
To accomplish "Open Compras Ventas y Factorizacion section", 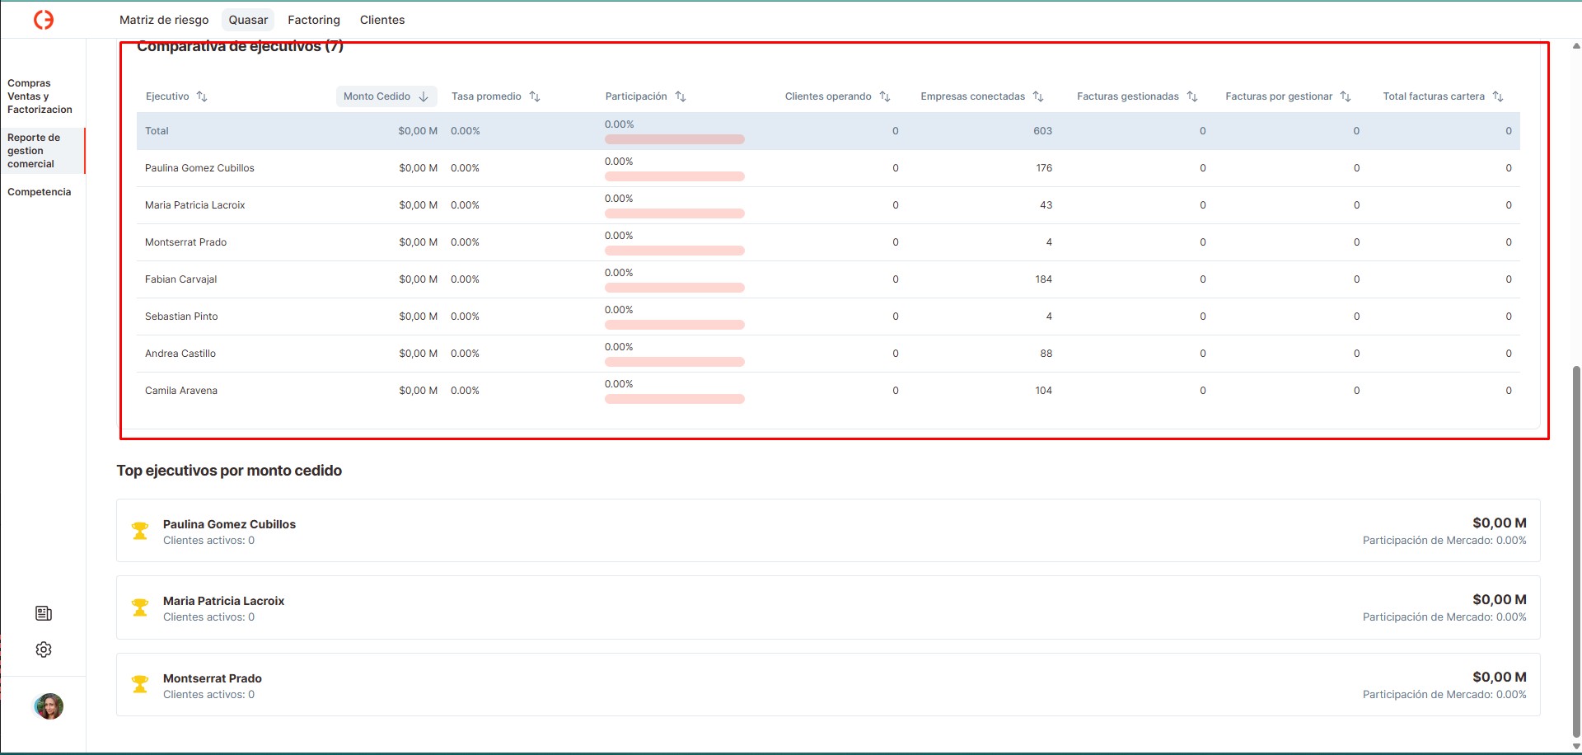I will pyautogui.click(x=40, y=96).
